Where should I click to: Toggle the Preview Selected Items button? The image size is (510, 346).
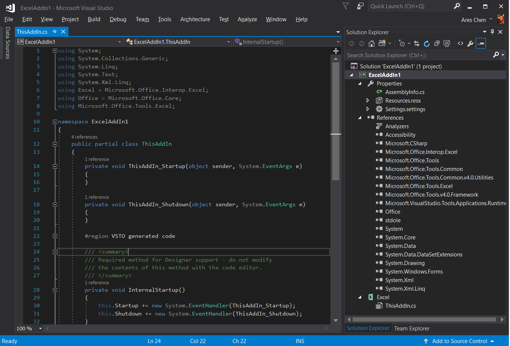tap(481, 43)
